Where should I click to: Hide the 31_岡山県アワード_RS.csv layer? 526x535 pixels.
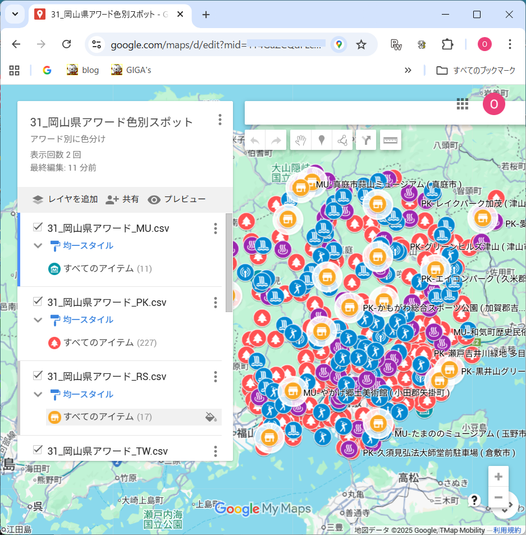pos(38,376)
